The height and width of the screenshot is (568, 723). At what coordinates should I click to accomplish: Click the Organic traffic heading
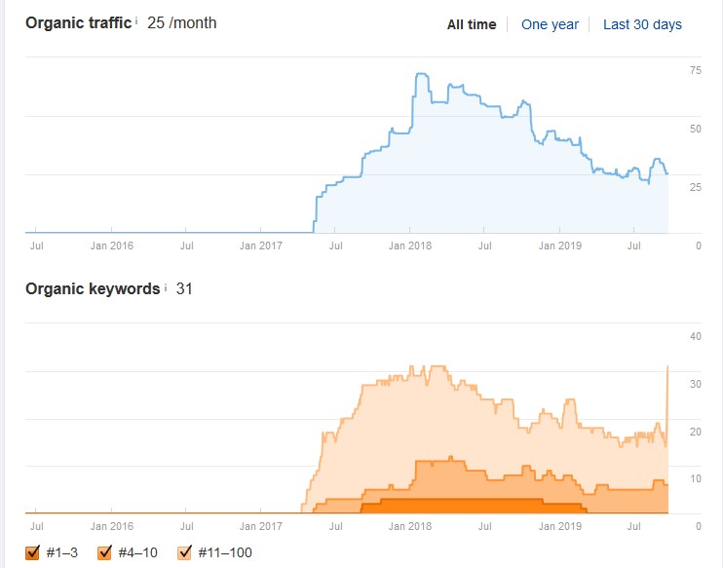[78, 23]
